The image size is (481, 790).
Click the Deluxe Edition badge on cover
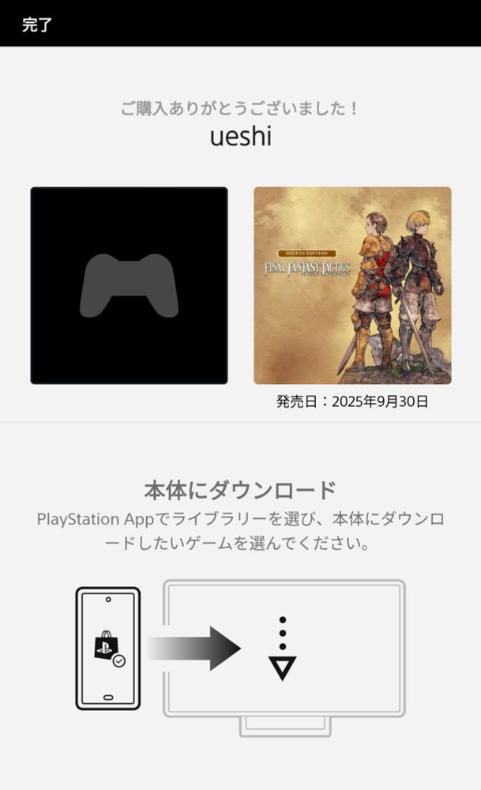point(307,253)
